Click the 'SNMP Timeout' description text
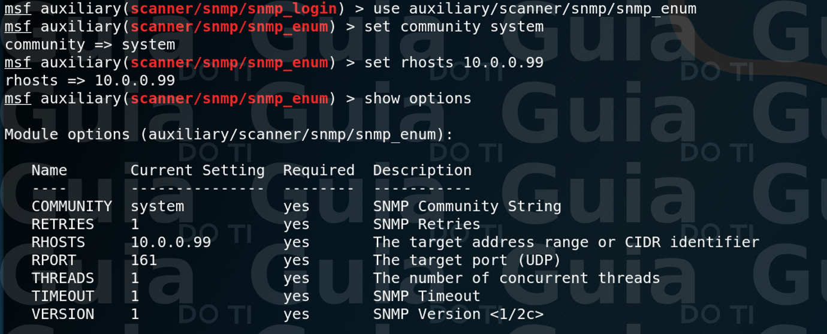The image size is (827, 334). click(427, 297)
